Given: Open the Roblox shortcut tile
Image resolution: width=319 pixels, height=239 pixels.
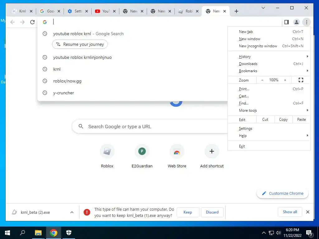Looking at the screenshot, I should (107, 156).
